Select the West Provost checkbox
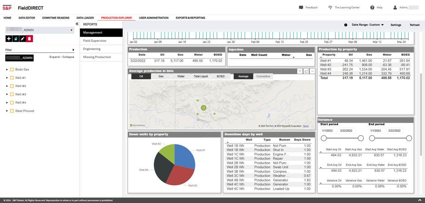Image resolution: width=425 pixels, height=203 pixels. click(x=12, y=111)
